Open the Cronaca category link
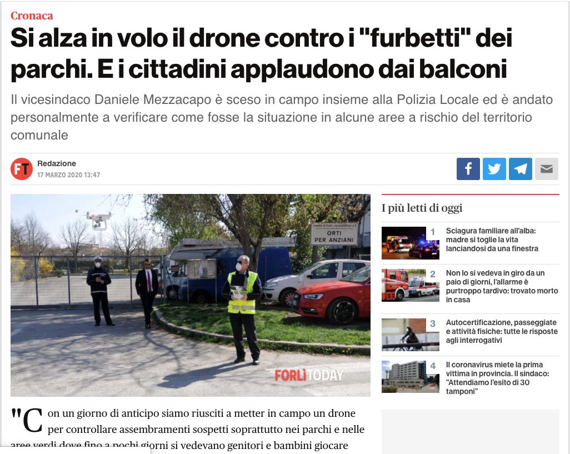 coord(32,16)
